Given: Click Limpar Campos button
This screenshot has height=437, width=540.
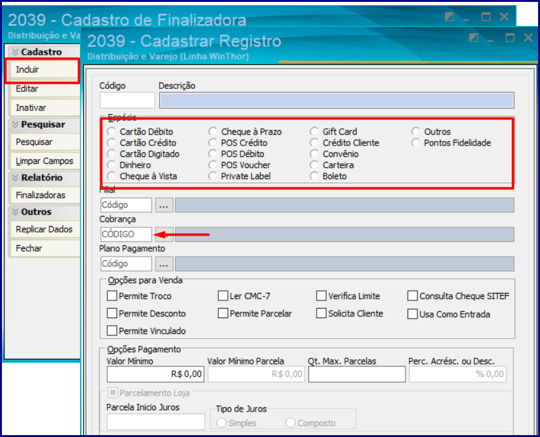Looking at the screenshot, I should click(45, 161).
